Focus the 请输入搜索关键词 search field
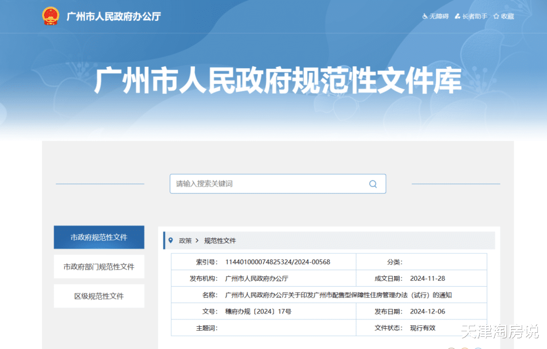The height and width of the screenshot is (349, 547). point(278,184)
